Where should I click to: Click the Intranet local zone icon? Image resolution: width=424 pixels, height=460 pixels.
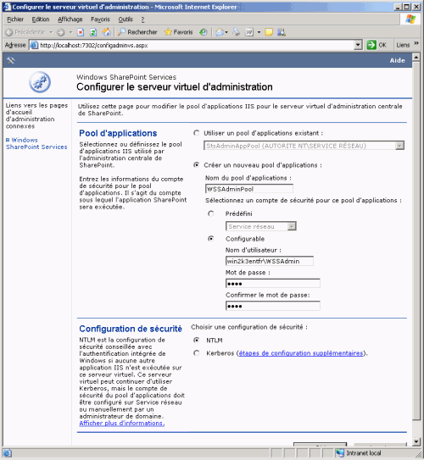click(340, 452)
